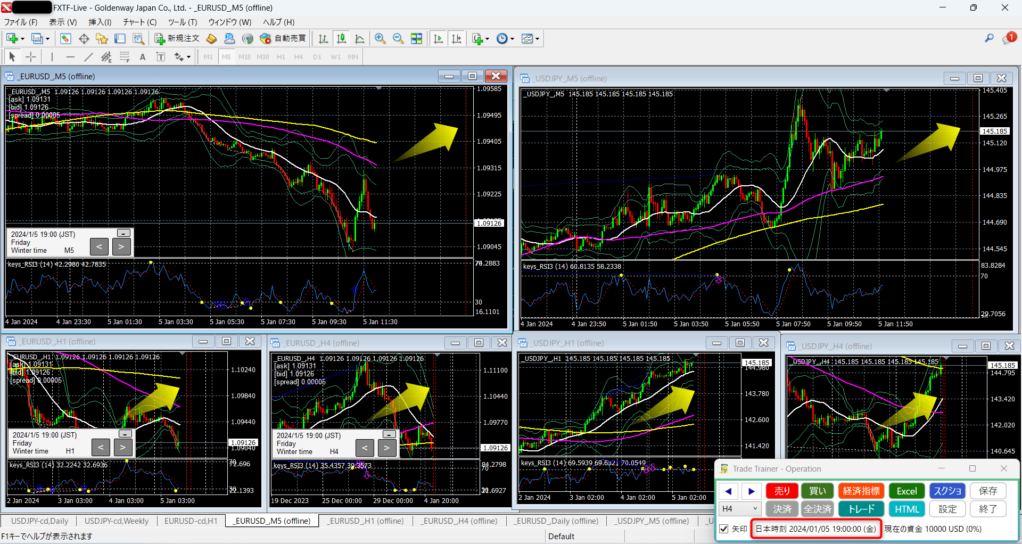This screenshot has width=1022, height=544.
Task: Switch chart display to candlesticks
Action: click(x=341, y=38)
